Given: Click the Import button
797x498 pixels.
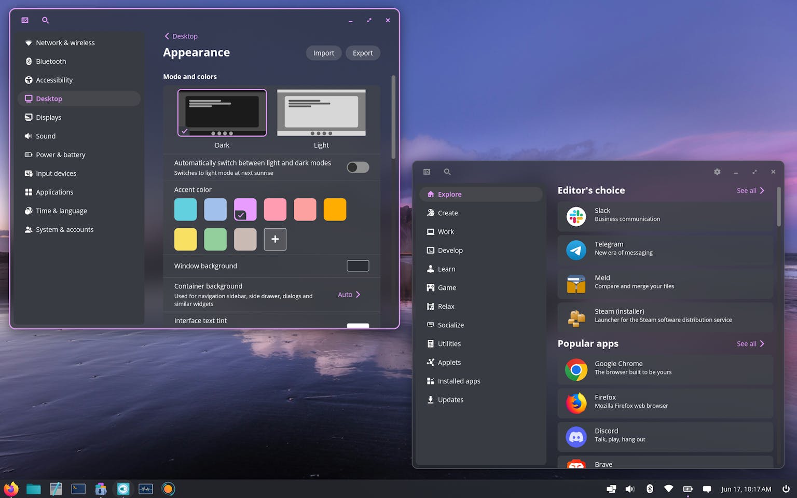Looking at the screenshot, I should [x=324, y=53].
